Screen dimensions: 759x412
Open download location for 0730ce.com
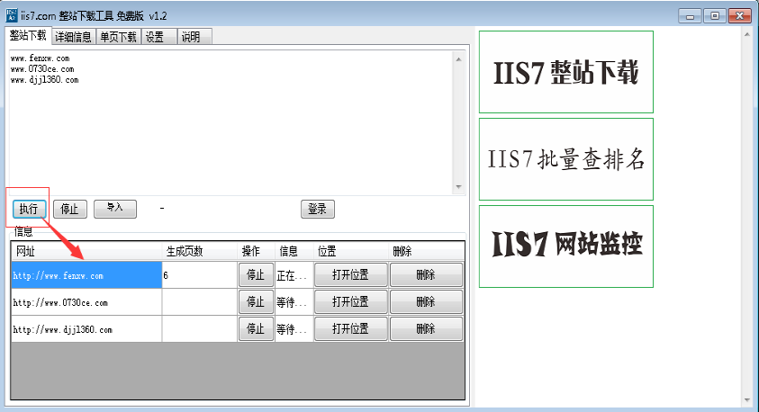pyautogui.click(x=351, y=302)
